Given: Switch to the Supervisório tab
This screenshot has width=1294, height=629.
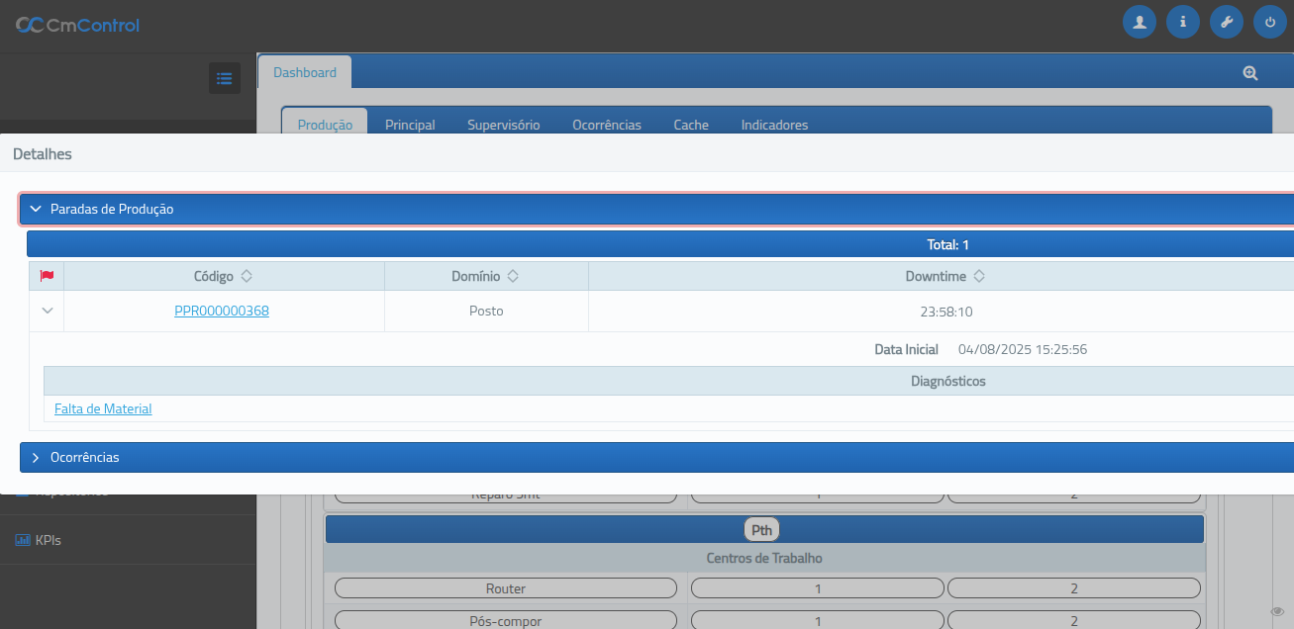Looking at the screenshot, I should point(503,125).
